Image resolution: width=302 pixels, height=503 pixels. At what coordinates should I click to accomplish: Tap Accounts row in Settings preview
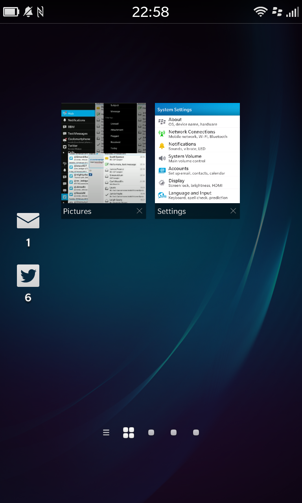[x=197, y=171]
